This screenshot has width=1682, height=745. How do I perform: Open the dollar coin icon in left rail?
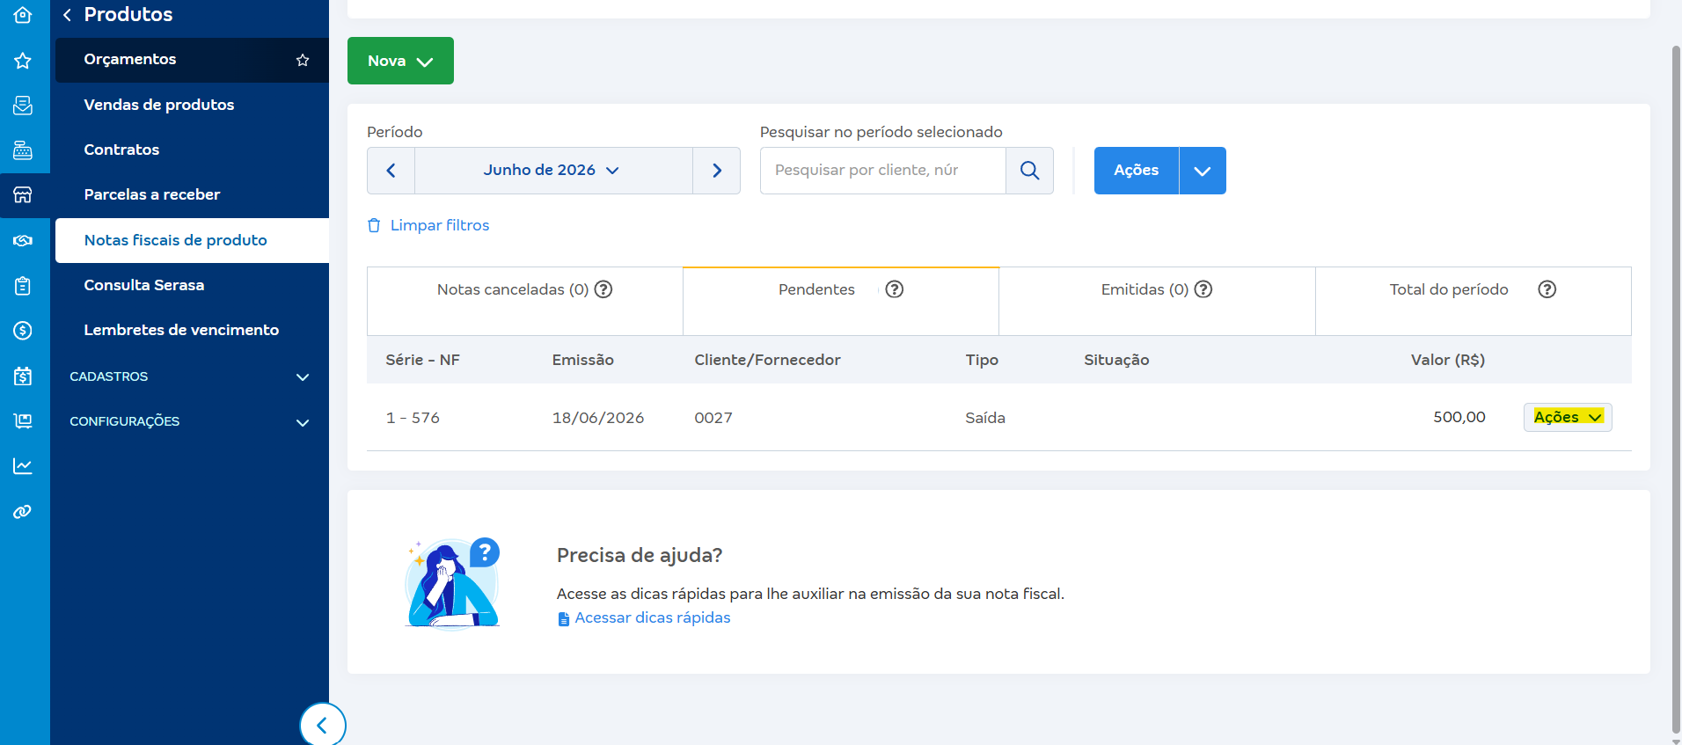click(x=23, y=331)
